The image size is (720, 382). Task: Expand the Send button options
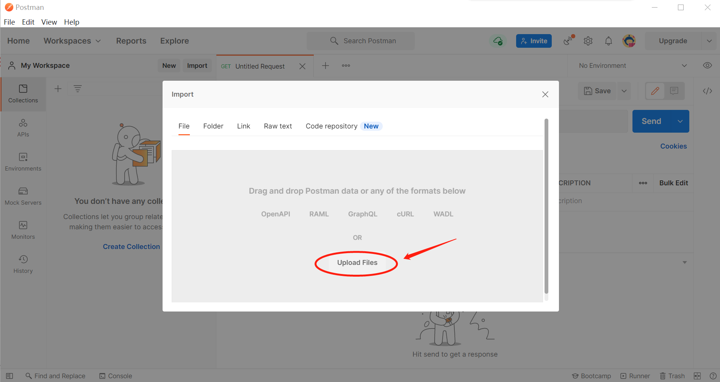pyautogui.click(x=679, y=121)
